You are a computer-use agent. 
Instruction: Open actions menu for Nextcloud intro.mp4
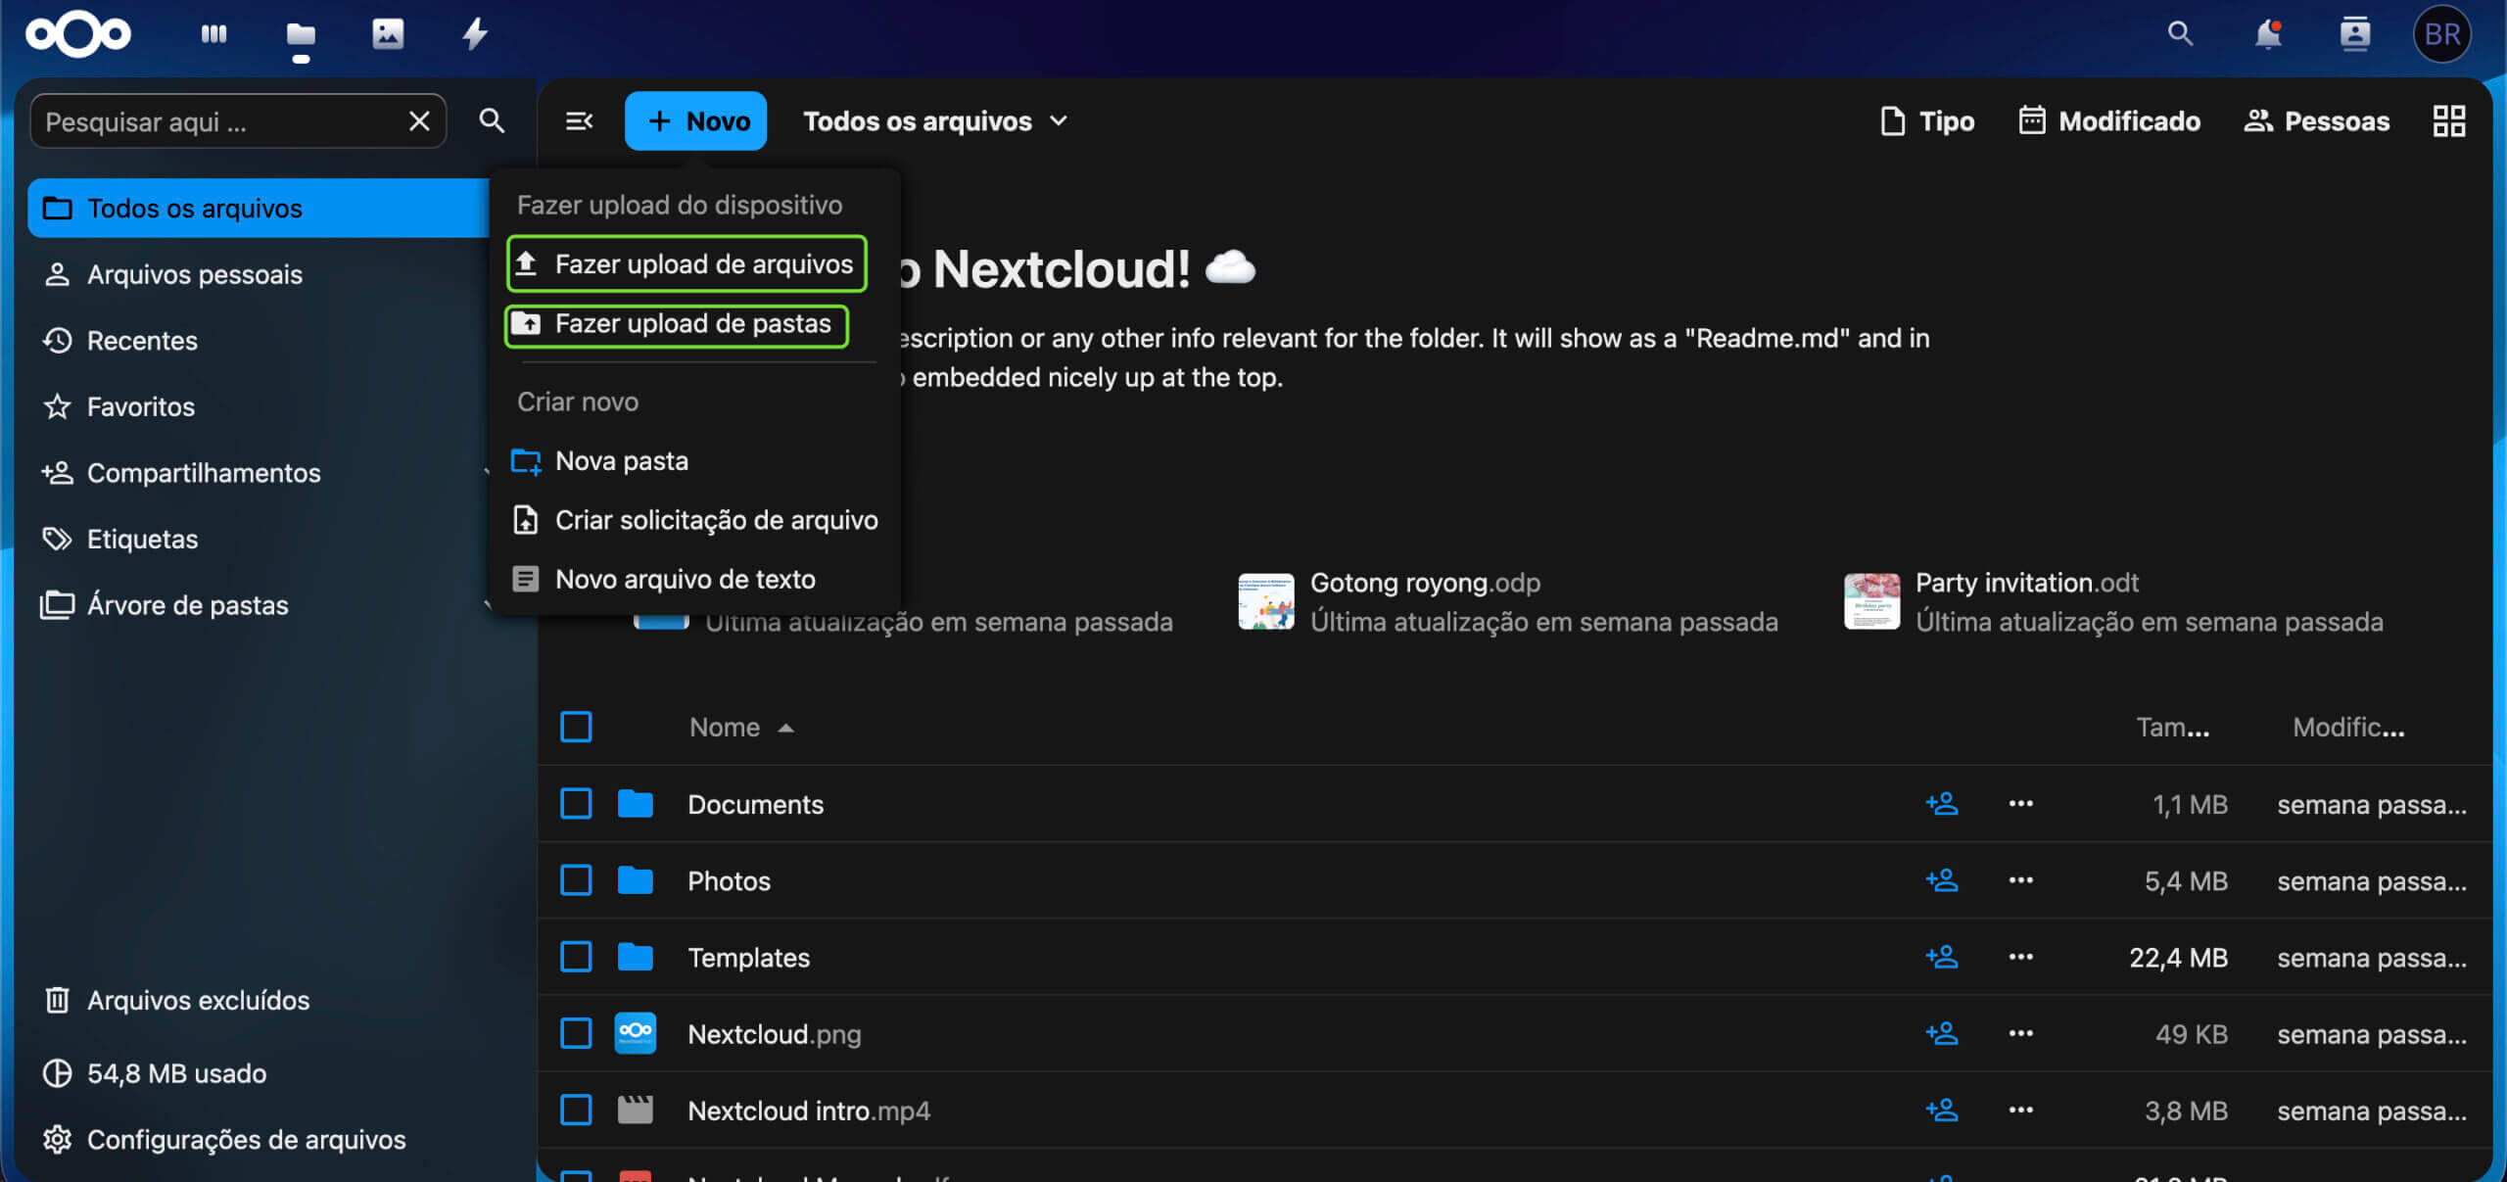(2021, 1110)
